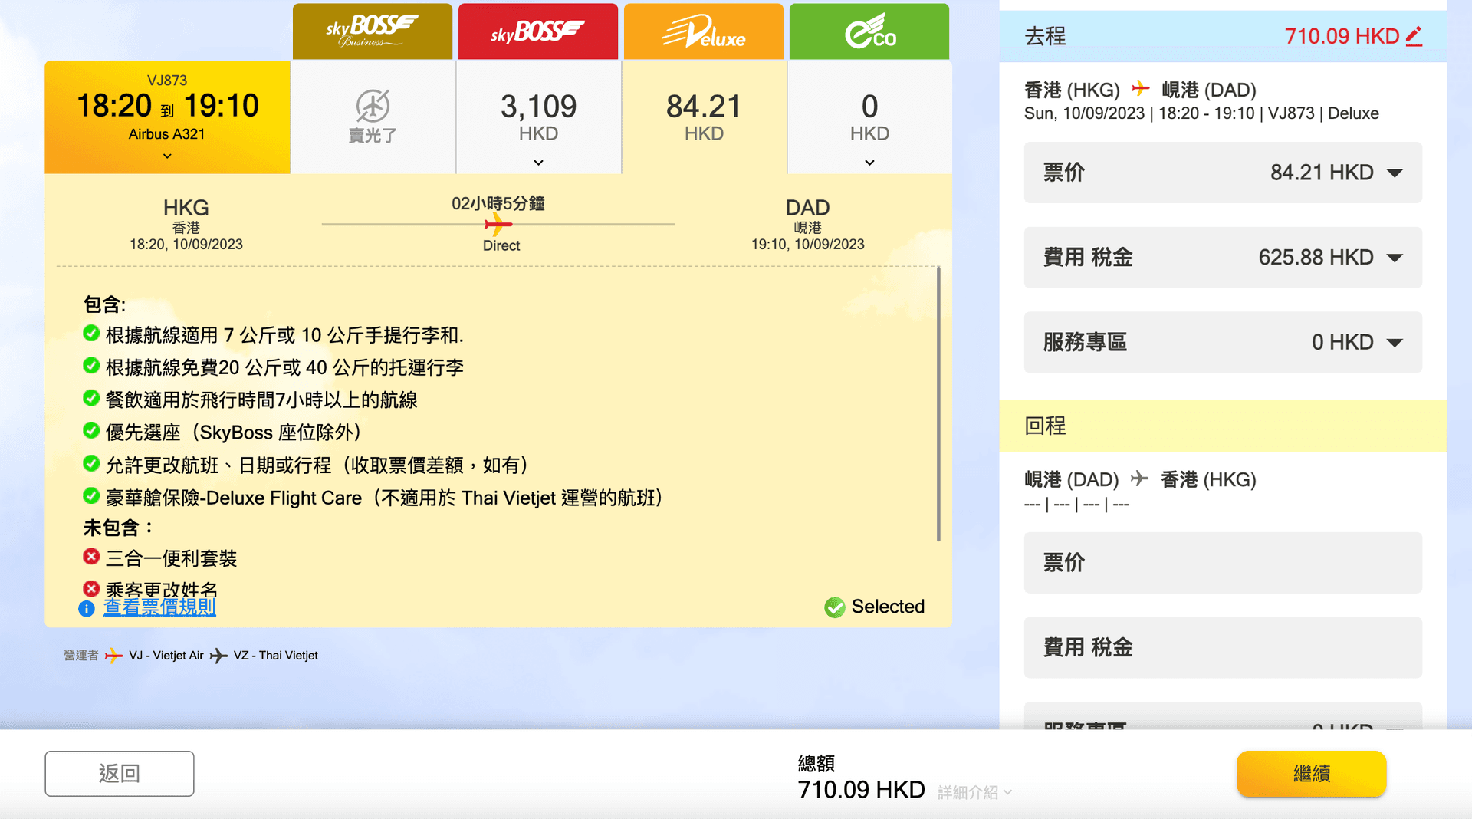The image size is (1472, 819).
Task: Click the red edit pencil icon beside 710.09 HKD
Action: [x=1414, y=36]
